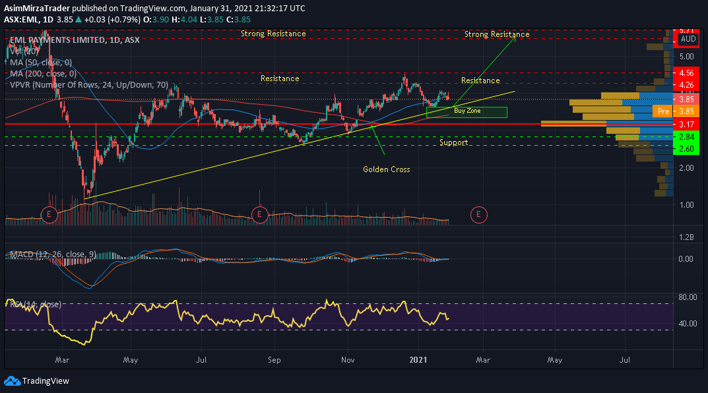Image resolution: width=708 pixels, height=393 pixels.
Task: Click the MA (200, close, 0) legend
Action: pyautogui.click(x=44, y=74)
